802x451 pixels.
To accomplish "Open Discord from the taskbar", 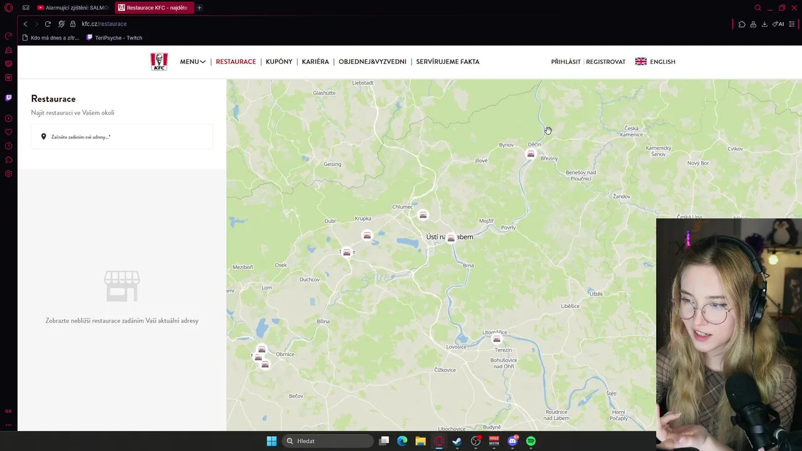I will pos(513,441).
